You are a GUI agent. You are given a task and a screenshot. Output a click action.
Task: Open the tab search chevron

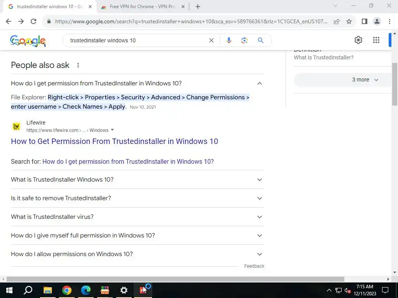click(335, 5)
